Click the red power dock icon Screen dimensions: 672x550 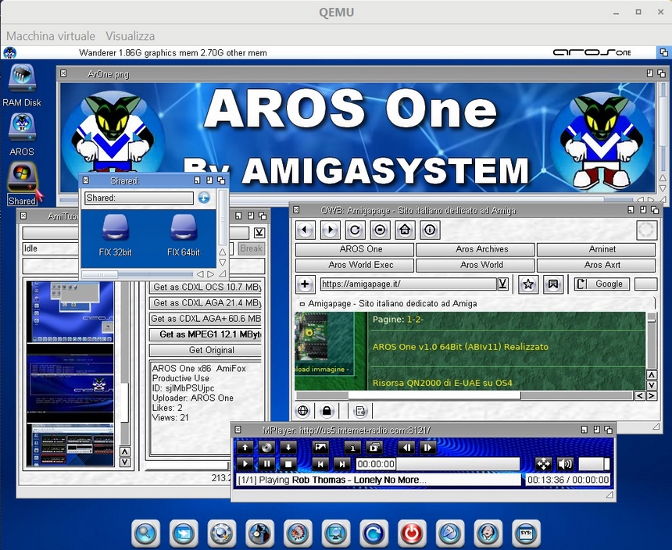[410, 533]
